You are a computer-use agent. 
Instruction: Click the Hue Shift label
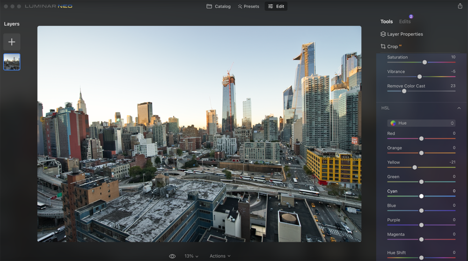tap(396, 253)
